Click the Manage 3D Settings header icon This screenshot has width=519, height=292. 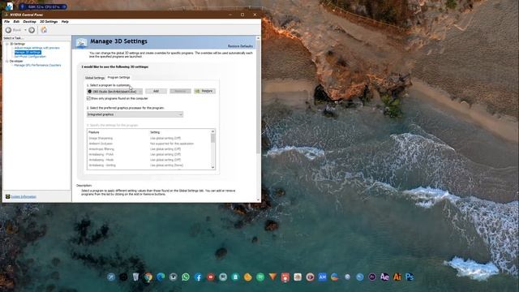[x=81, y=43]
